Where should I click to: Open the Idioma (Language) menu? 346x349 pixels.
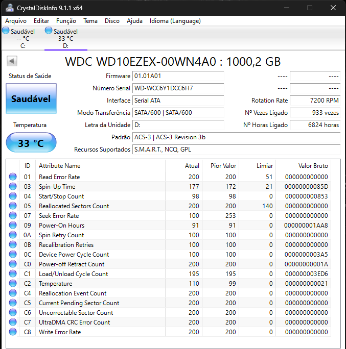tap(175, 21)
